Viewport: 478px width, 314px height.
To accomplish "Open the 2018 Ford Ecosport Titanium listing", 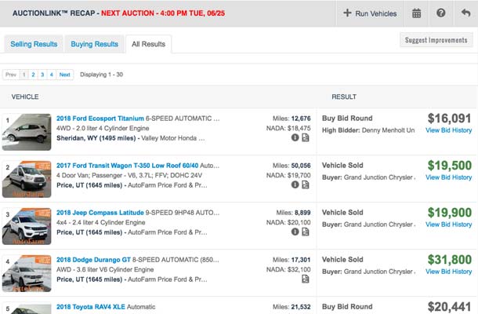I will tap(100, 119).
